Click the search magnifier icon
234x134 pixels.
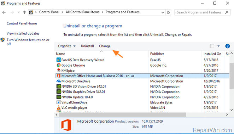(227, 12)
